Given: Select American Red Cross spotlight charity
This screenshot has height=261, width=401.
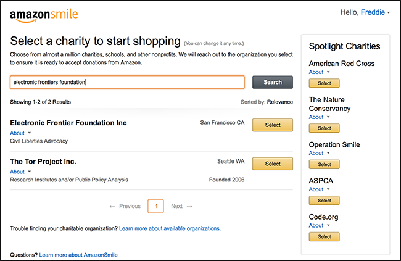Looking at the screenshot, I should 324,83.
